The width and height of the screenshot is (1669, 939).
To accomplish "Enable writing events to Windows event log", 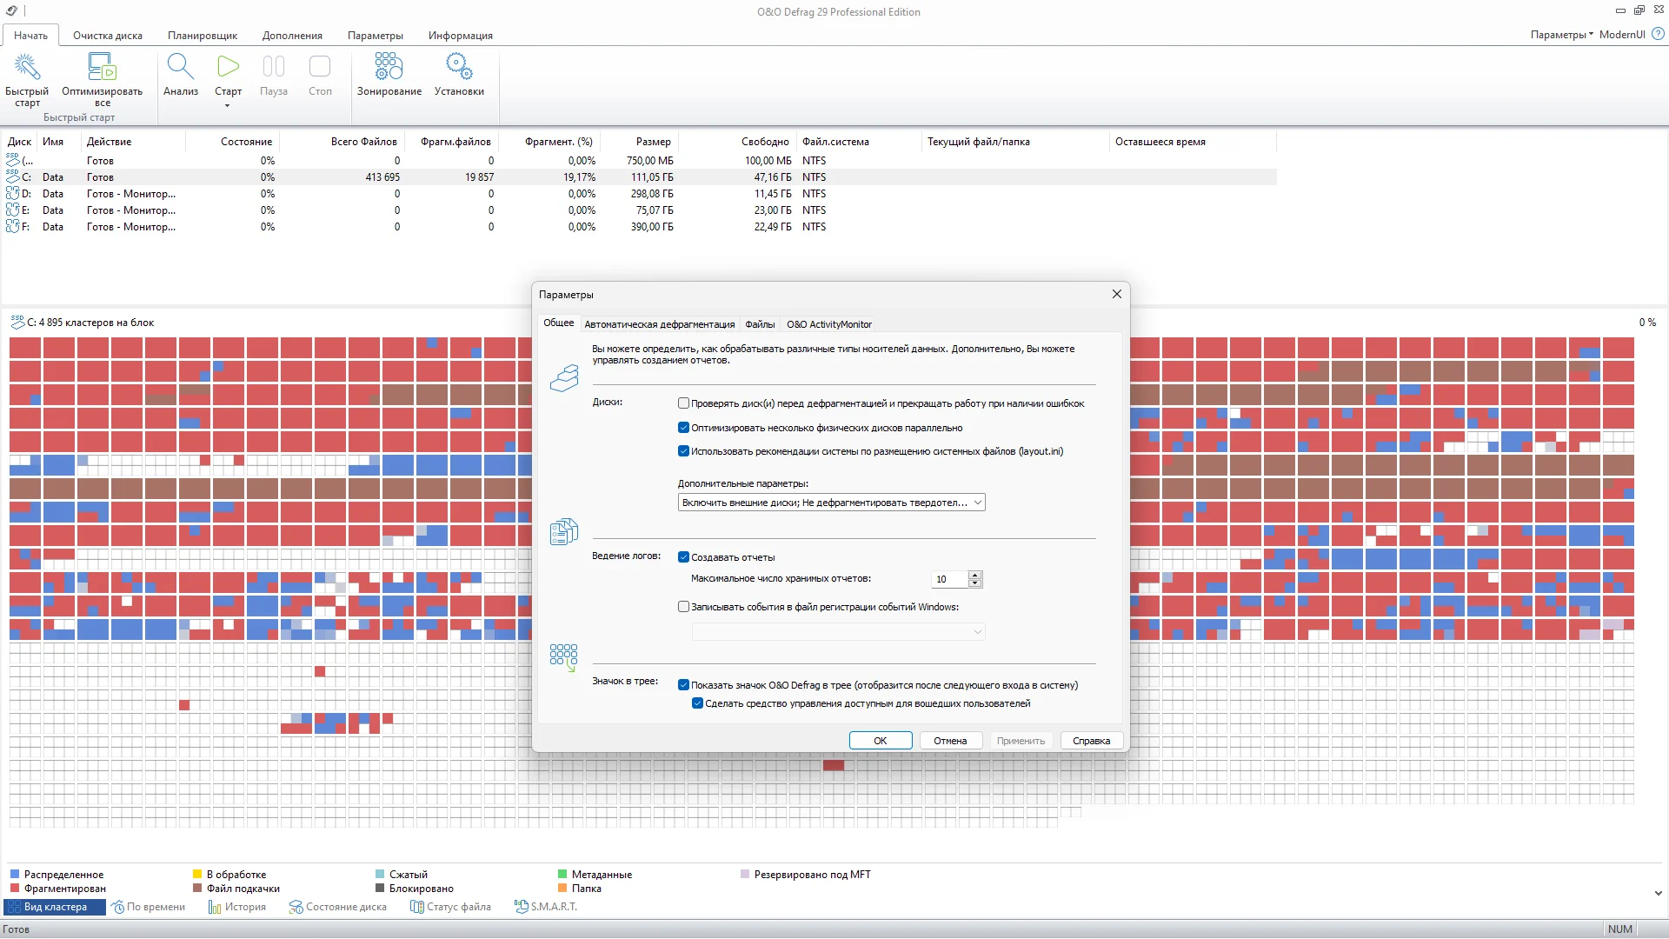I will tap(683, 607).
